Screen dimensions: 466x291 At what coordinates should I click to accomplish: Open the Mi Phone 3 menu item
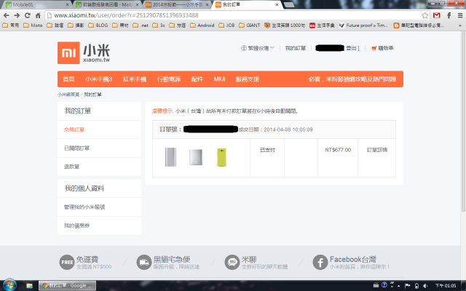point(99,79)
